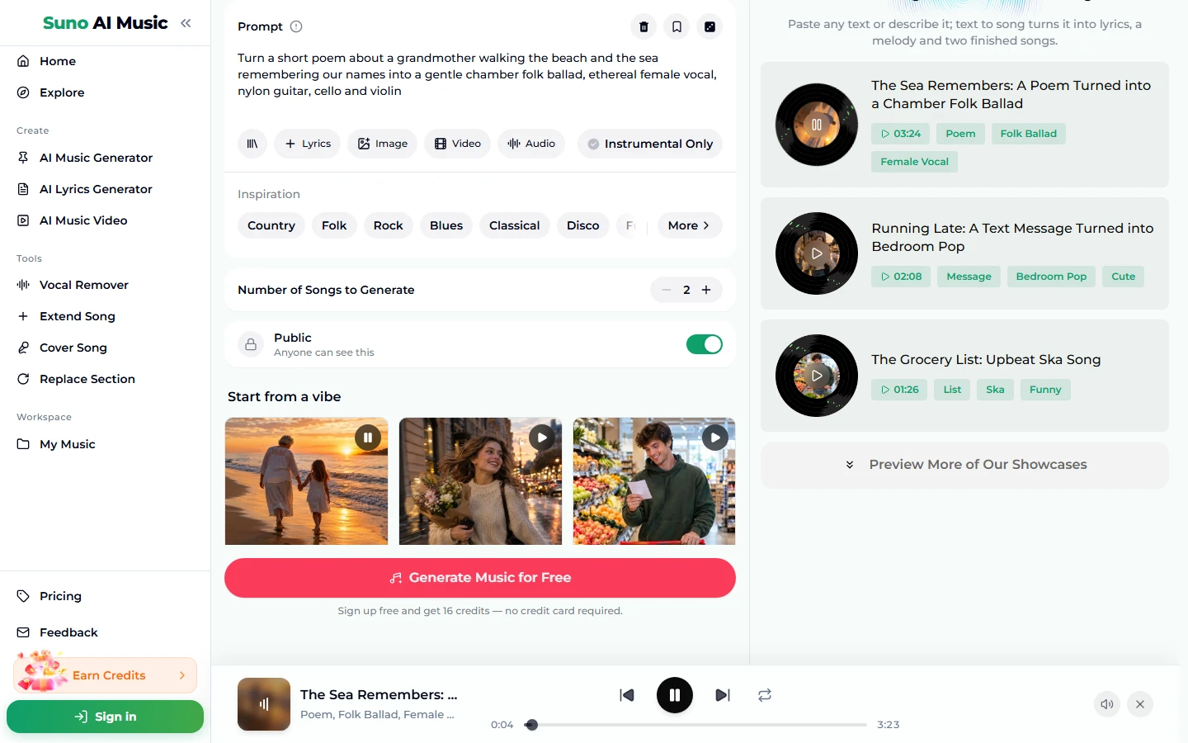This screenshot has width=1188, height=743.
Task: Collapse the sidebar with double-chevron icon
Action: point(186,23)
